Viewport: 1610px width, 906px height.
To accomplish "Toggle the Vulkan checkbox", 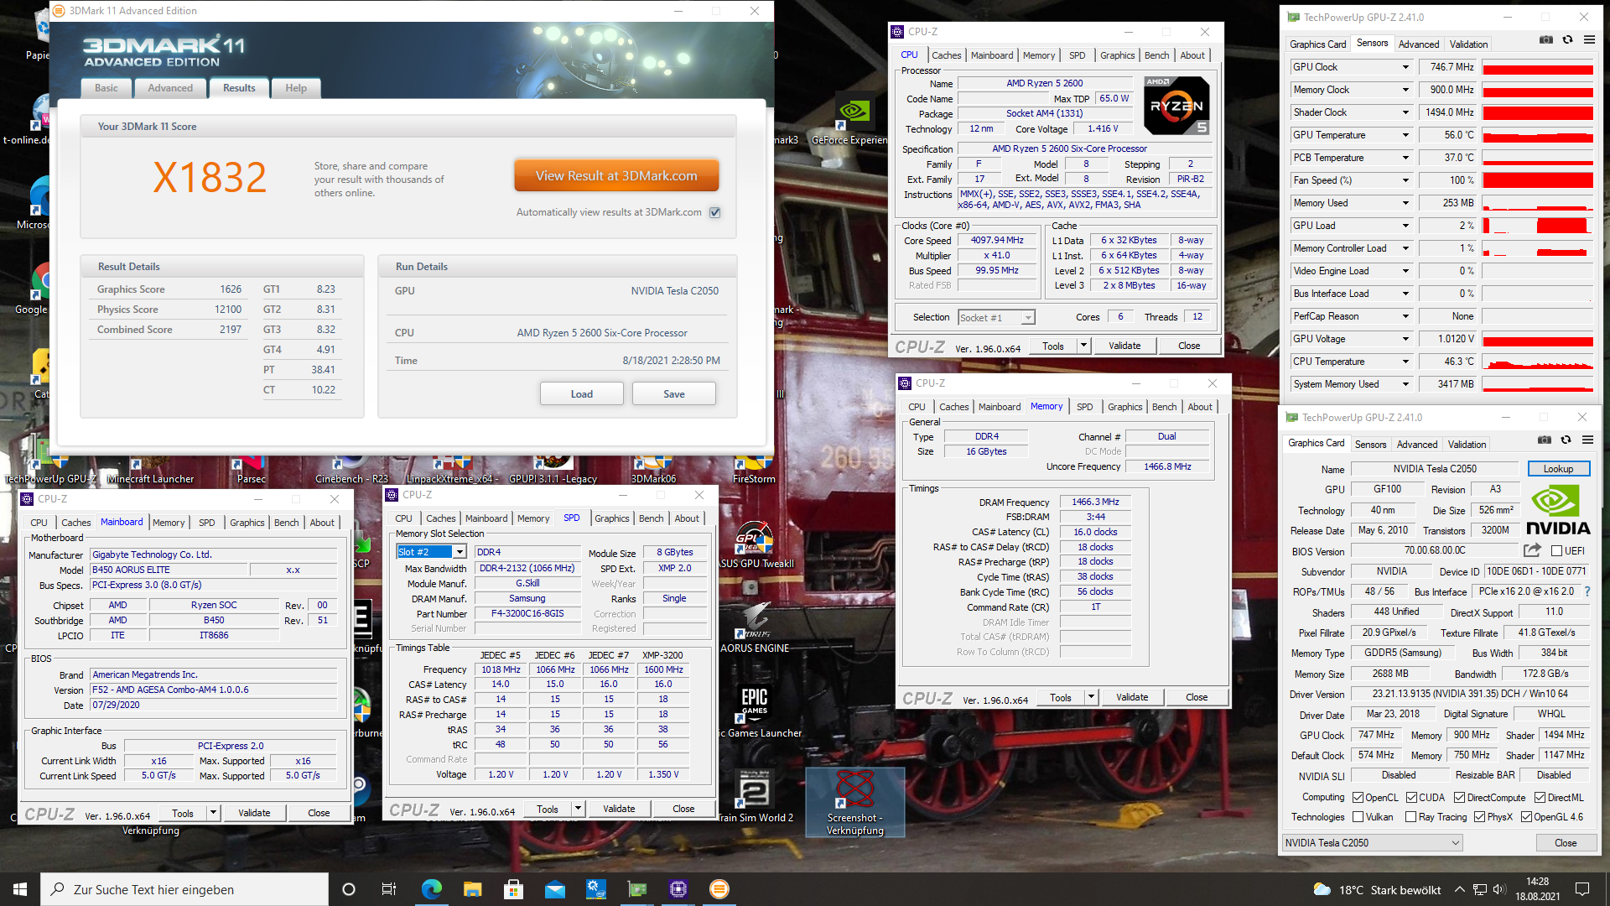I will pyautogui.click(x=1358, y=817).
